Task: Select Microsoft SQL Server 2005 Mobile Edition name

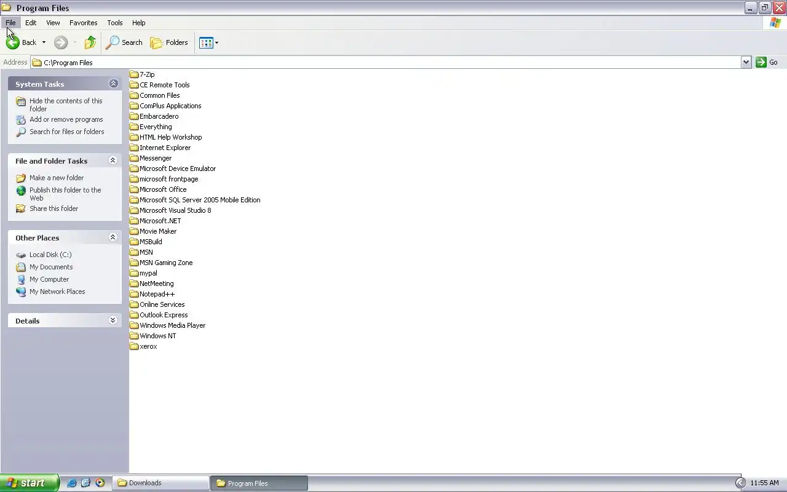Action: point(200,200)
